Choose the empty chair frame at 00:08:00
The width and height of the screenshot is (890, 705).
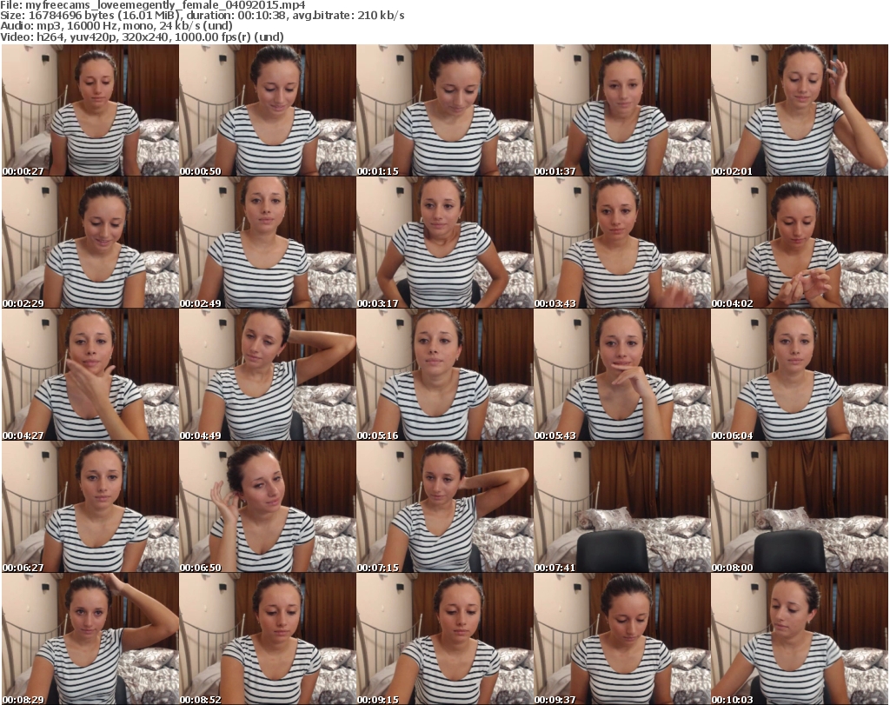(800, 507)
